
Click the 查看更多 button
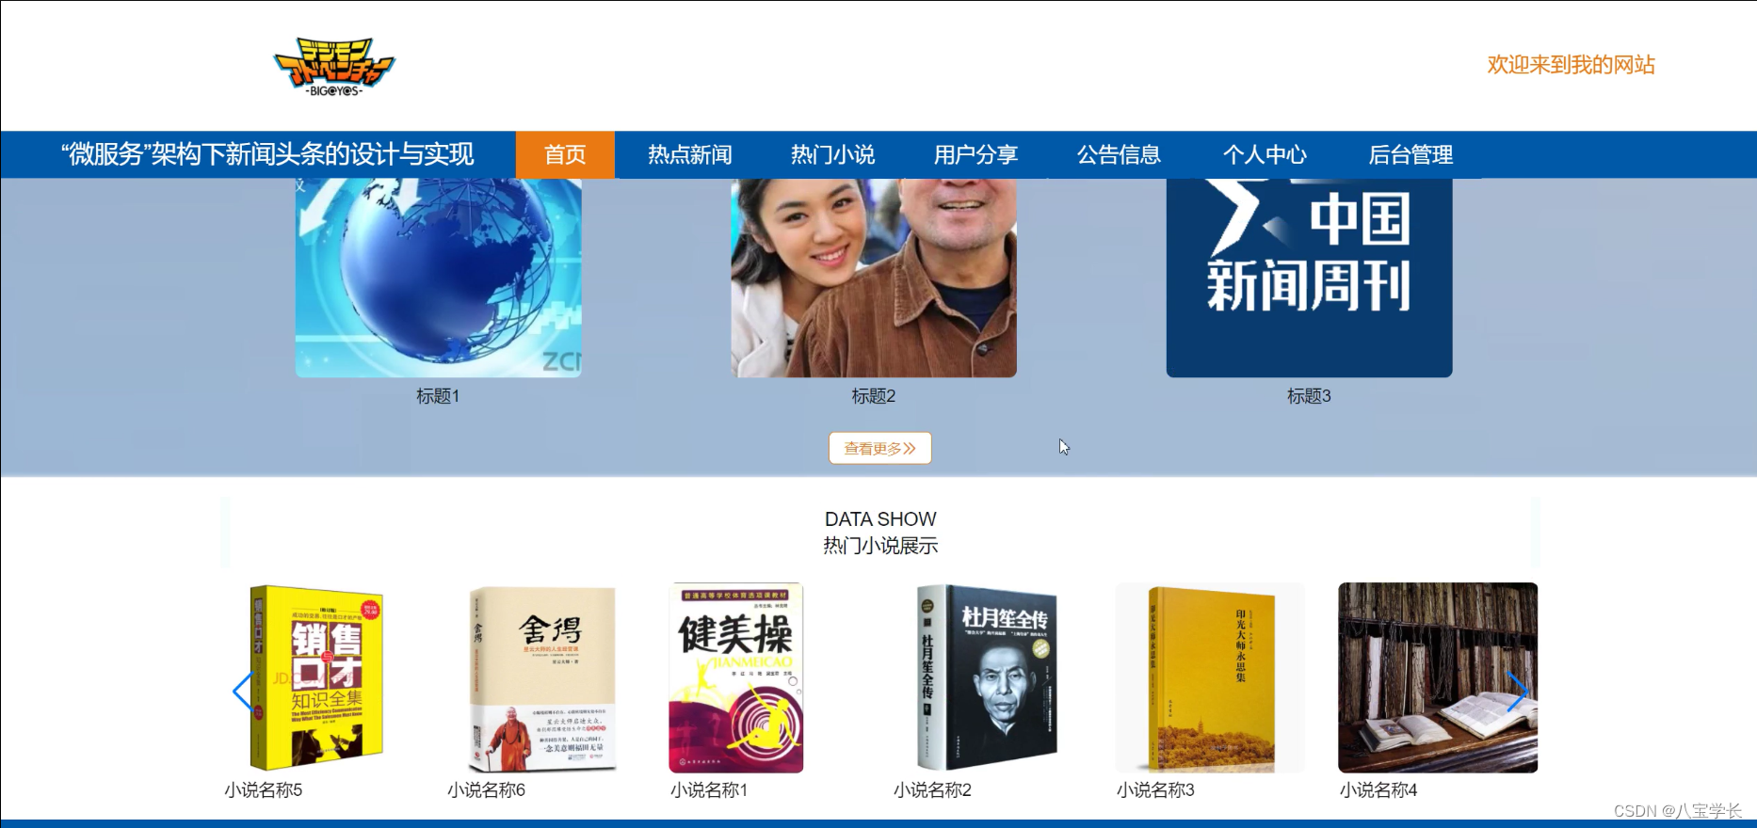[880, 448]
